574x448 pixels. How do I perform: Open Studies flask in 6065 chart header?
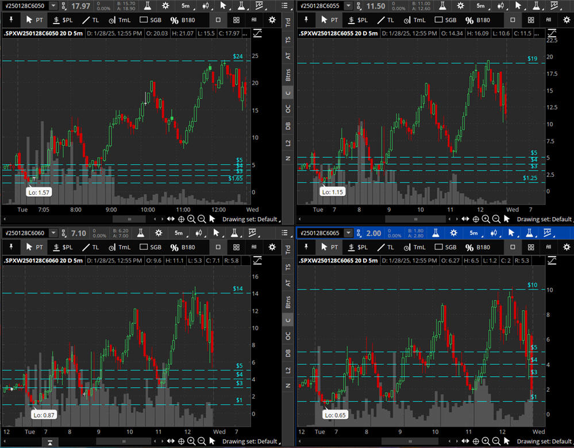click(x=436, y=233)
